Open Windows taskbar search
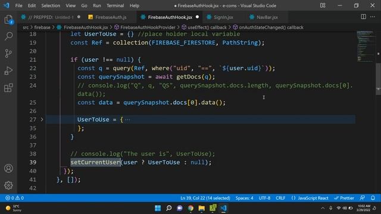The height and width of the screenshot is (214, 381). coord(168,208)
